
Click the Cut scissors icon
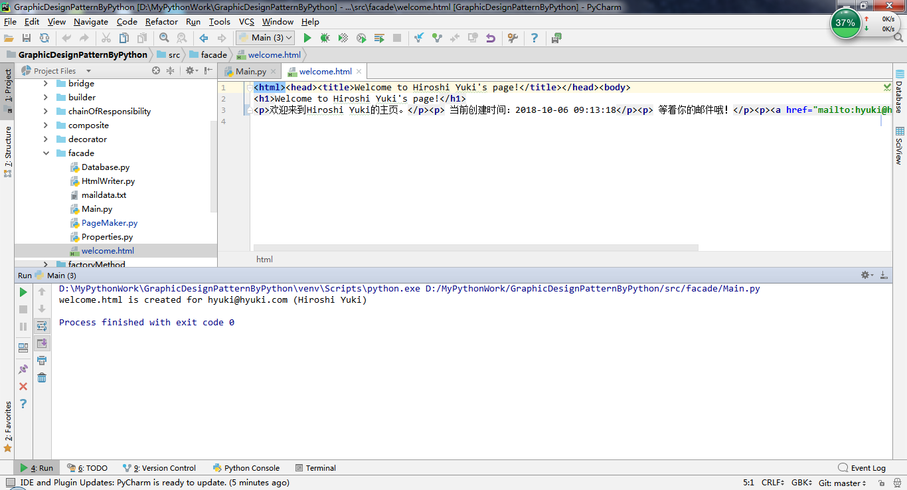click(106, 38)
